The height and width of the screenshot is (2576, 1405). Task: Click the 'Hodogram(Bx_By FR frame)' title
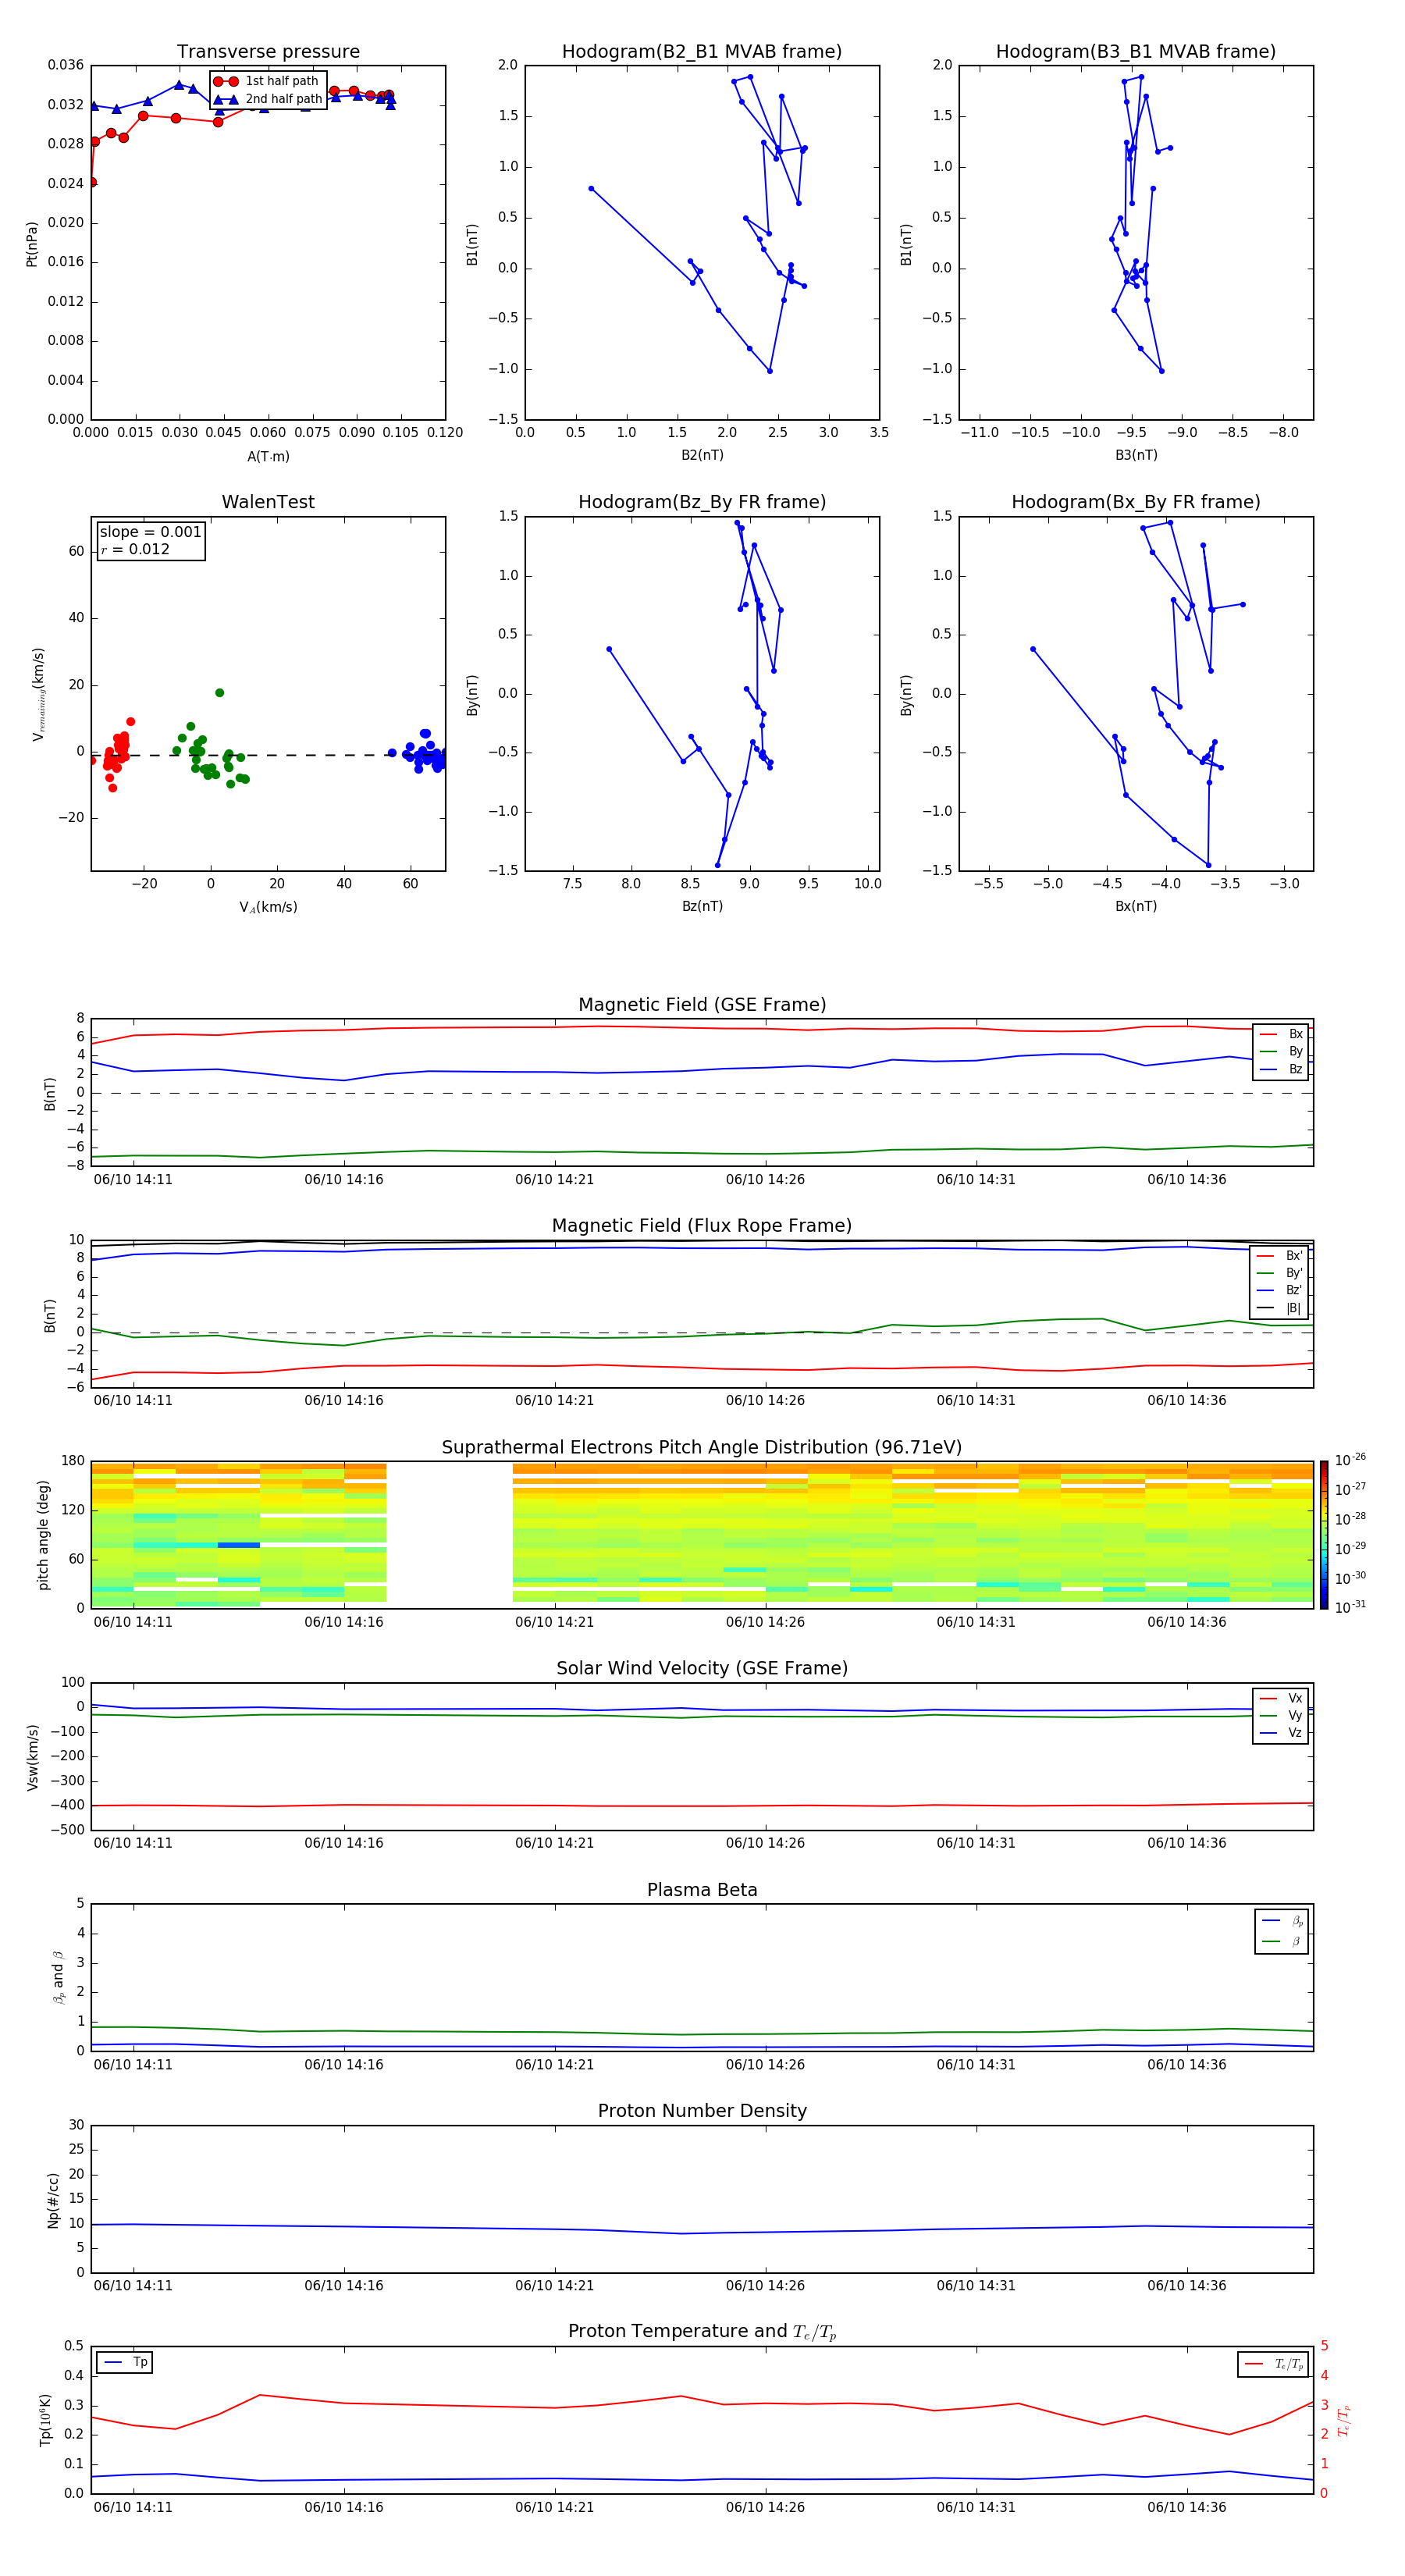[x=1136, y=502]
